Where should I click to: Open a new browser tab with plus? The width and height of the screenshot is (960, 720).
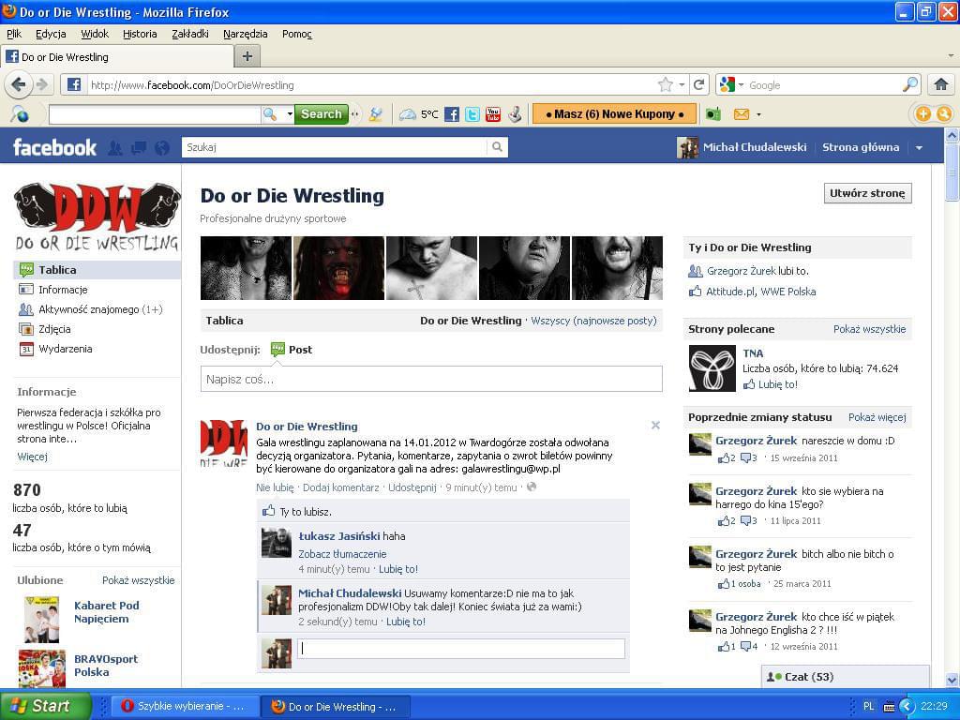247,57
